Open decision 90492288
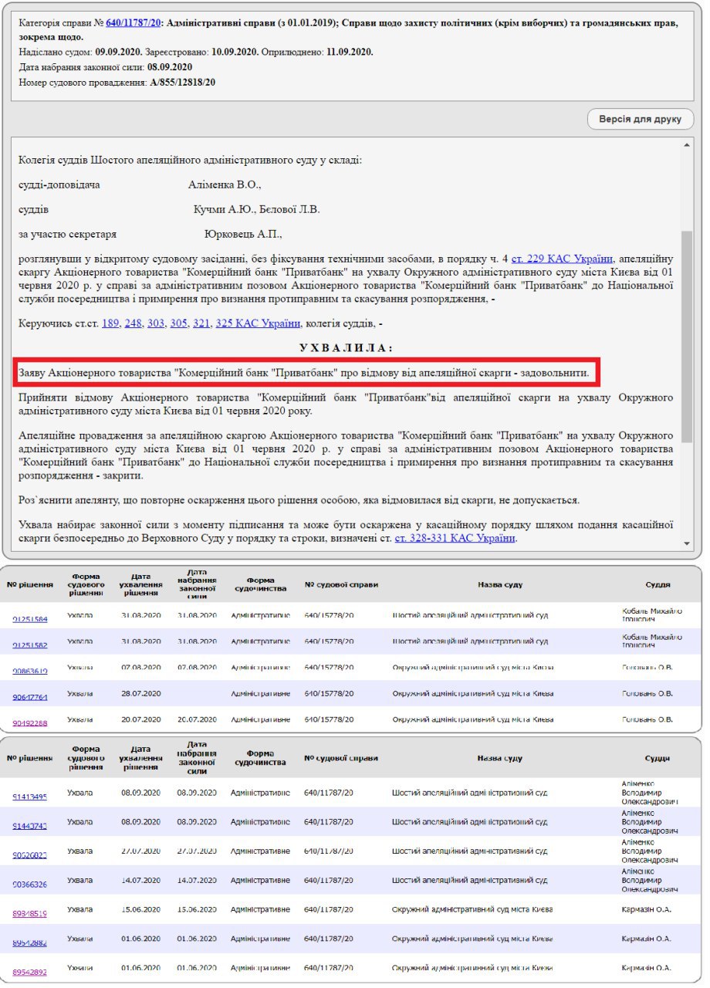 tap(30, 722)
